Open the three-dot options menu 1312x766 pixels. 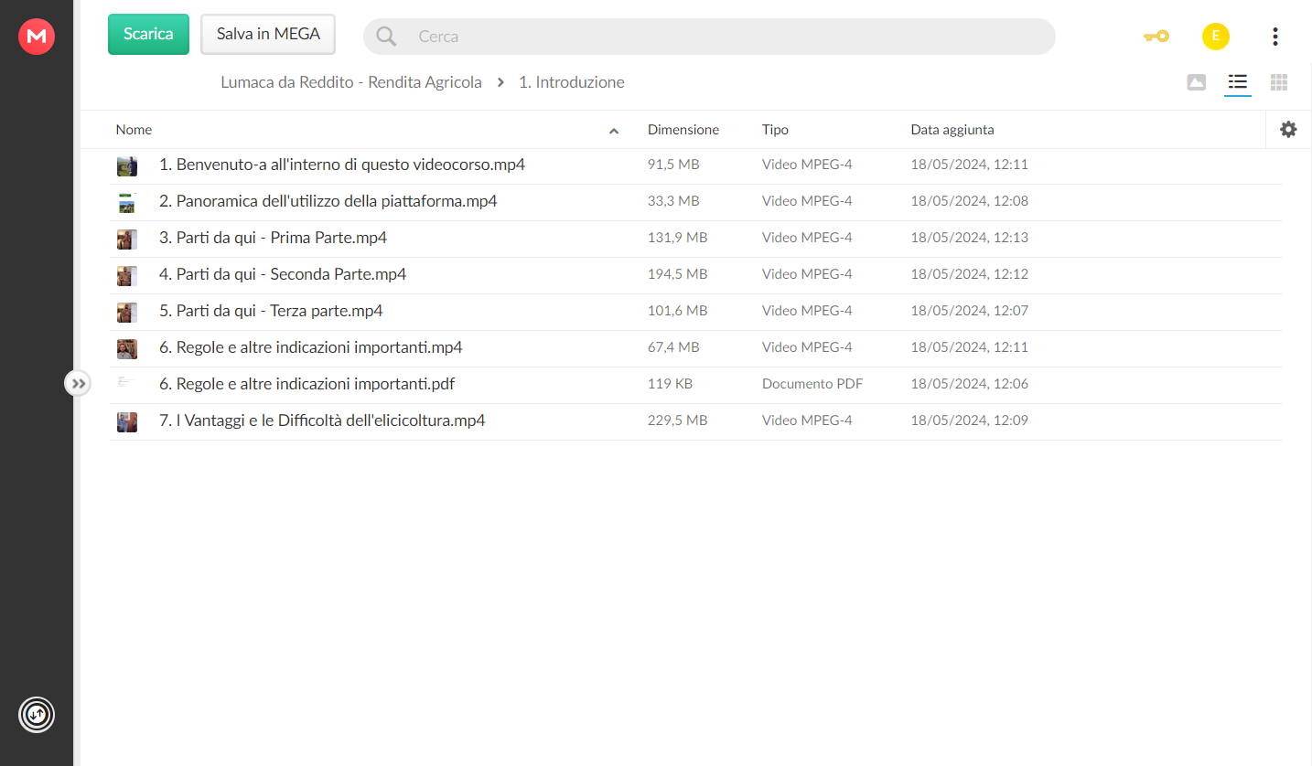pos(1274,37)
